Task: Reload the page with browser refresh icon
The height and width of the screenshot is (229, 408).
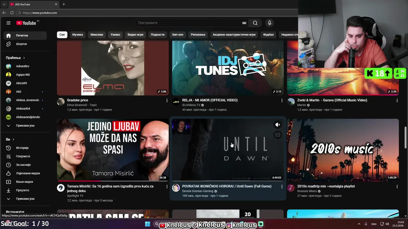Action: click(12, 13)
